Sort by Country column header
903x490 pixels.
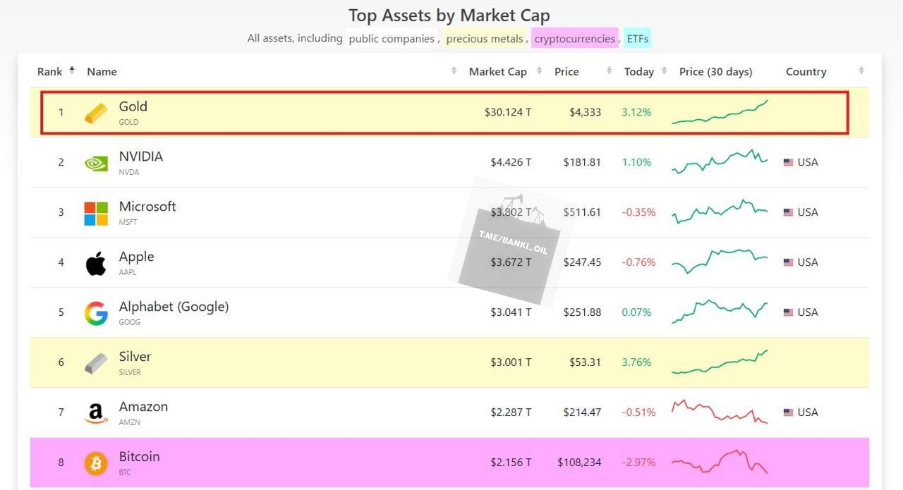click(806, 72)
